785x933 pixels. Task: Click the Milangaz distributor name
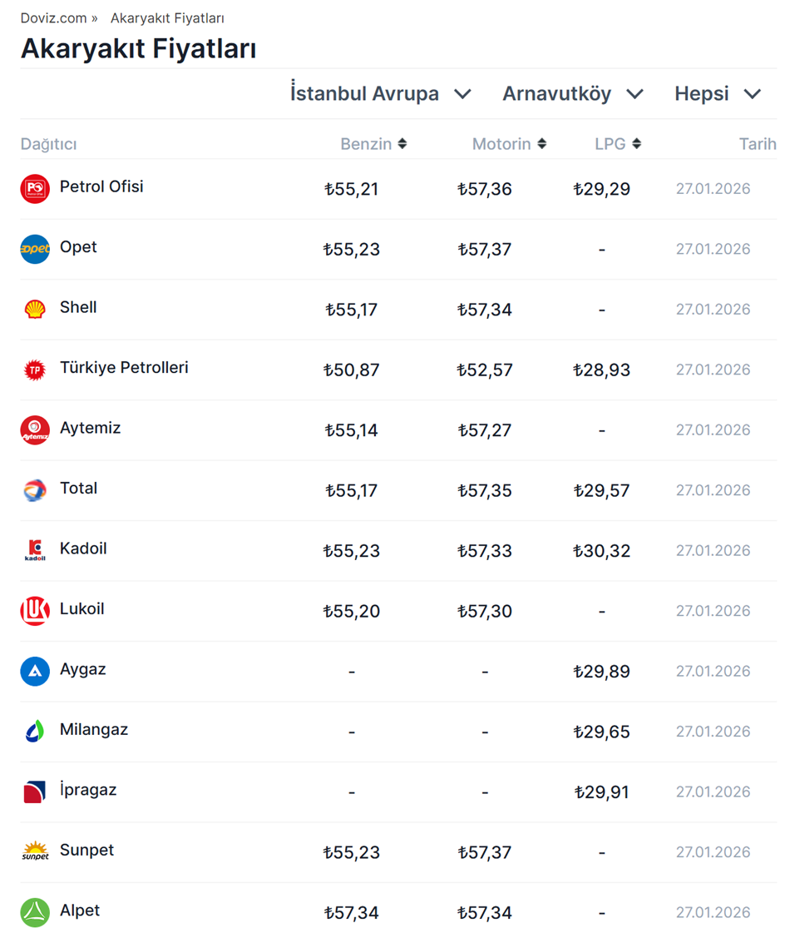(94, 730)
